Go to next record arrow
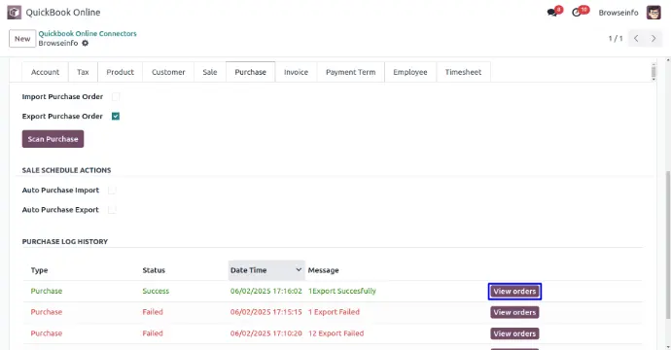 point(653,39)
